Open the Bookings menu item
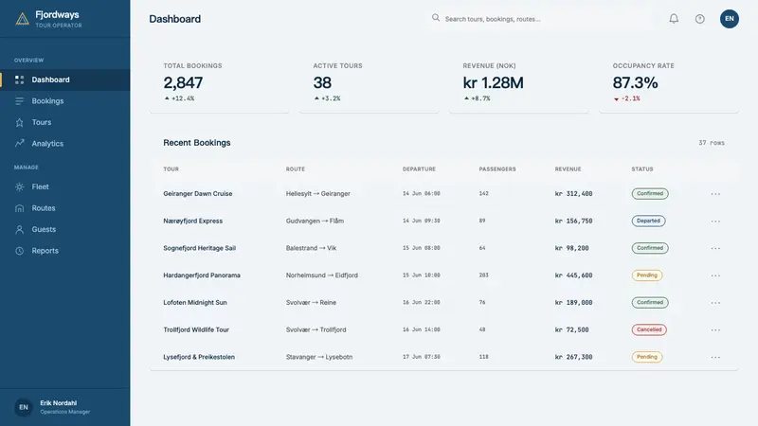Image resolution: width=758 pixels, height=426 pixels. (64, 101)
